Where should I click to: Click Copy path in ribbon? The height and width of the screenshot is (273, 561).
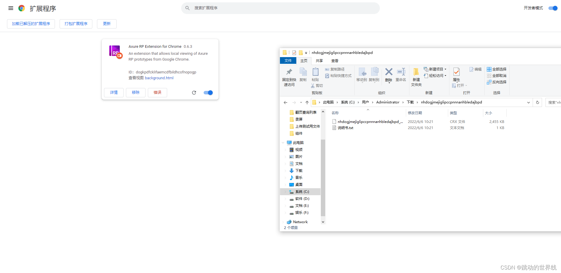tap(335, 69)
